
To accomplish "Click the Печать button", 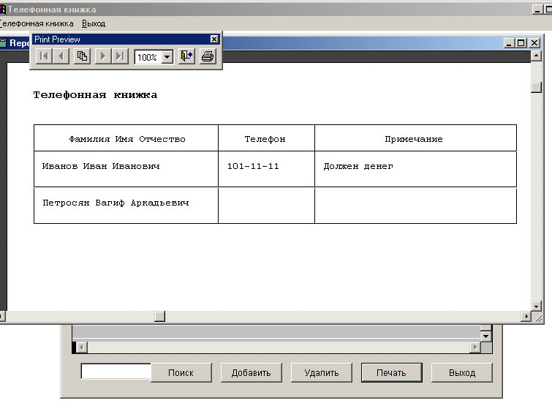I will tap(391, 373).
